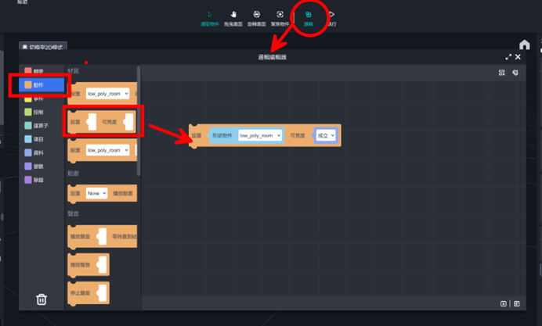Expand the logic editor to fullscreen
The image size is (542, 326).
pos(508,57)
